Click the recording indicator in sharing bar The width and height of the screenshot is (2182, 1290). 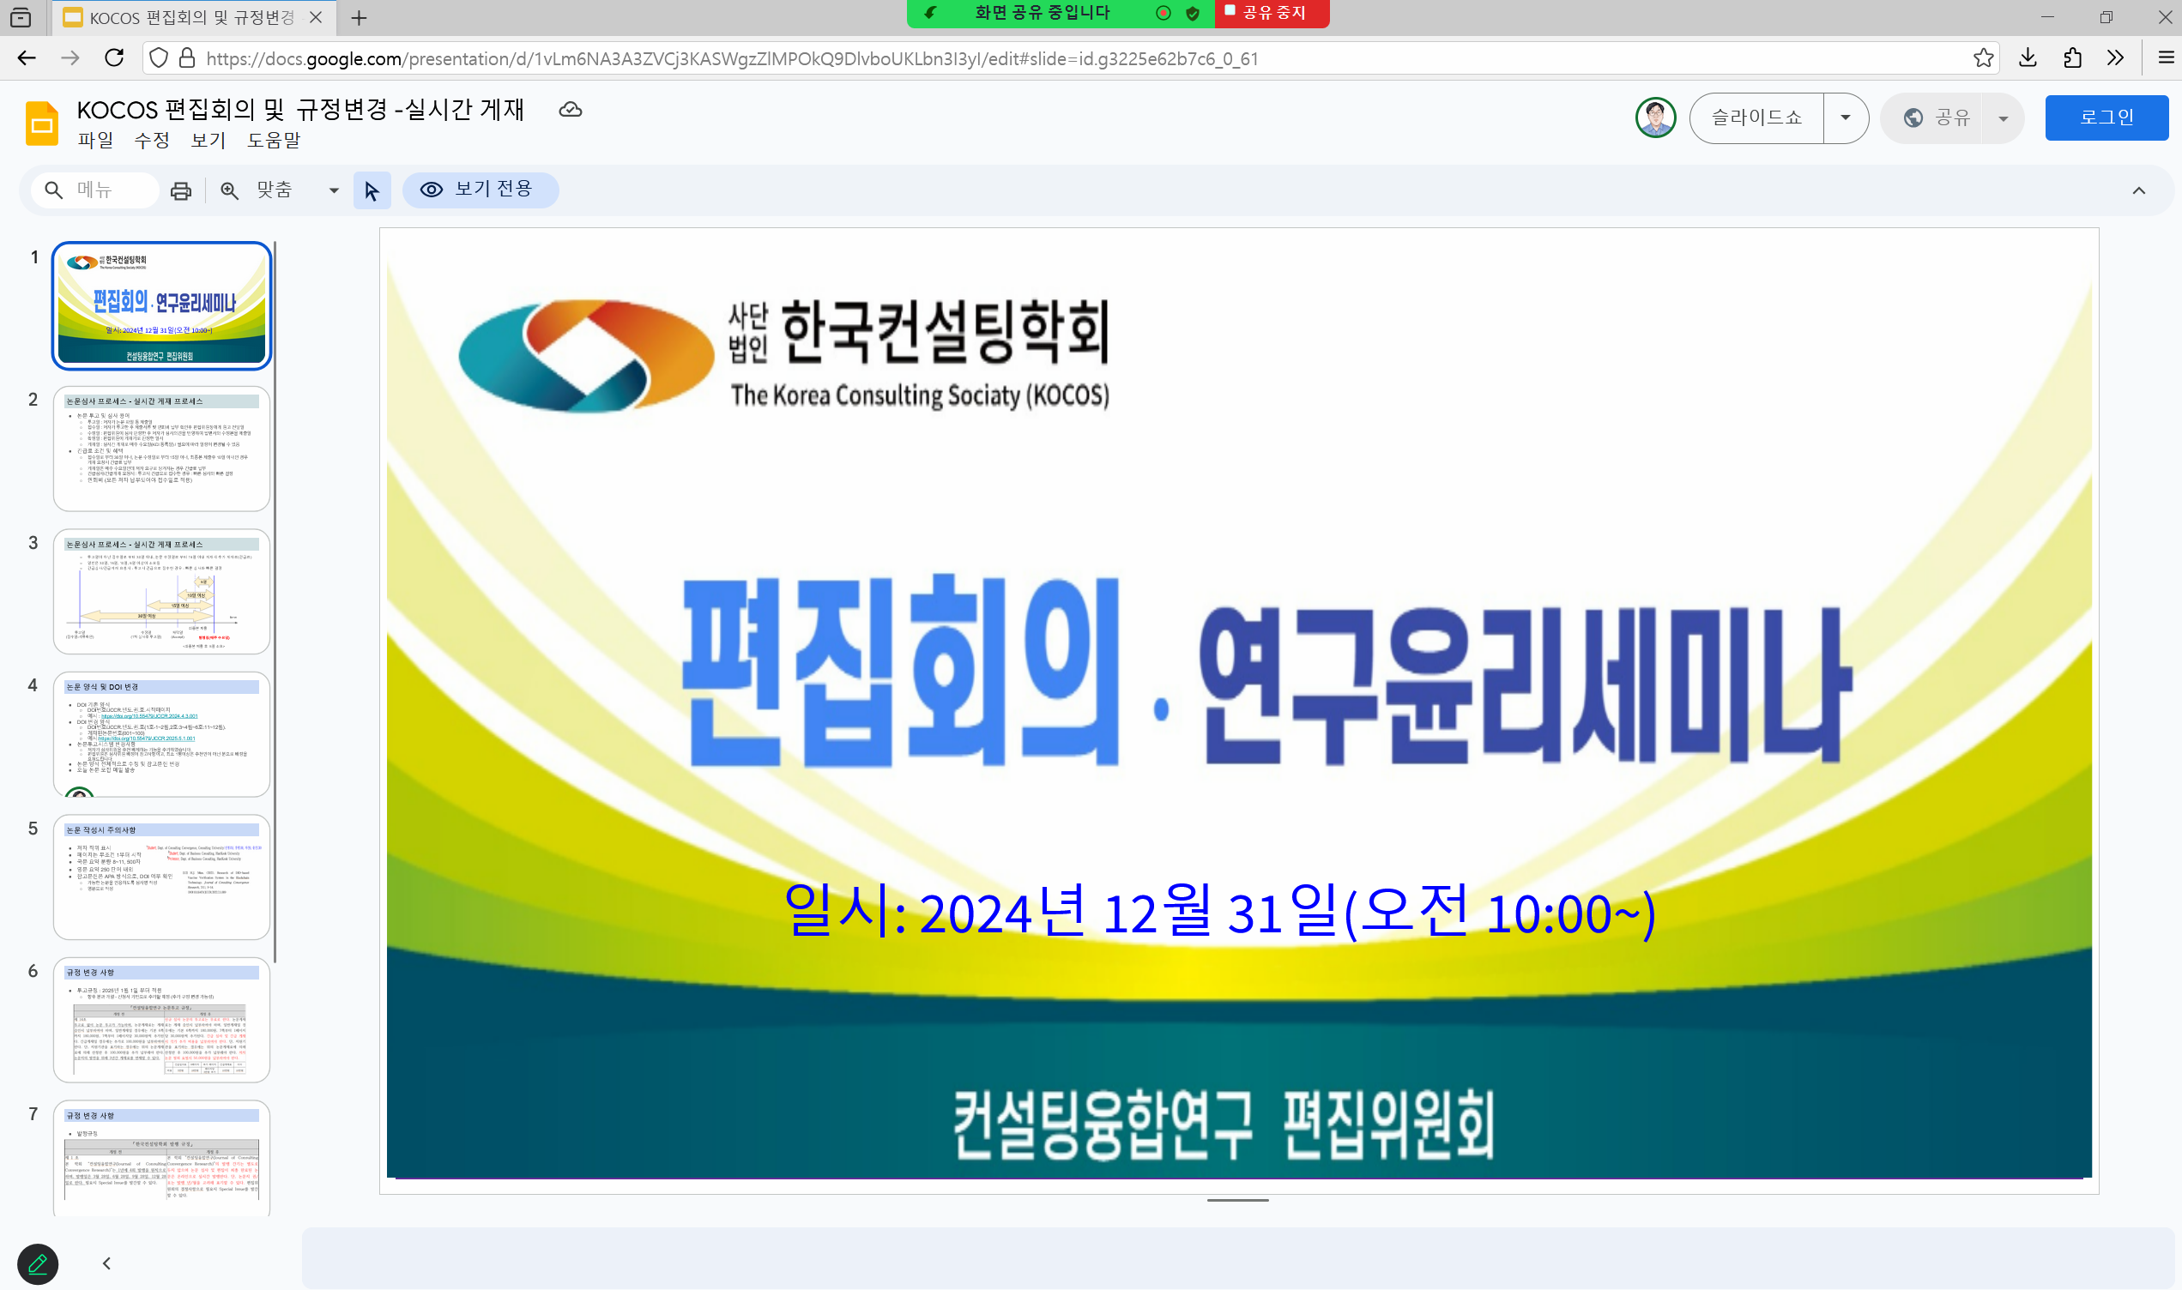1164,13
